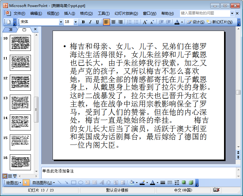Open the 绘图(R) draw menu
243x196 pixels.
click(14, 183)
